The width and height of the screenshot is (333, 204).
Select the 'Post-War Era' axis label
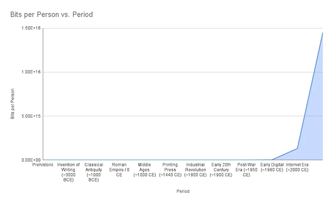click(x=246, y=170)
